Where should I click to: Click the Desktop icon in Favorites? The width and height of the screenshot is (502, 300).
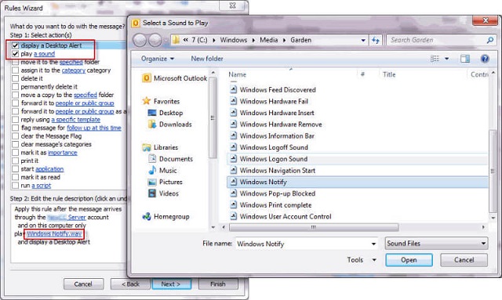coord(152,113)
